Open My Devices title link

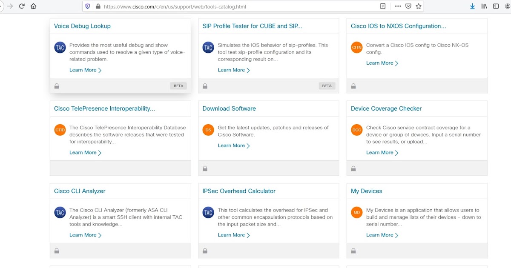click(367, 191)
